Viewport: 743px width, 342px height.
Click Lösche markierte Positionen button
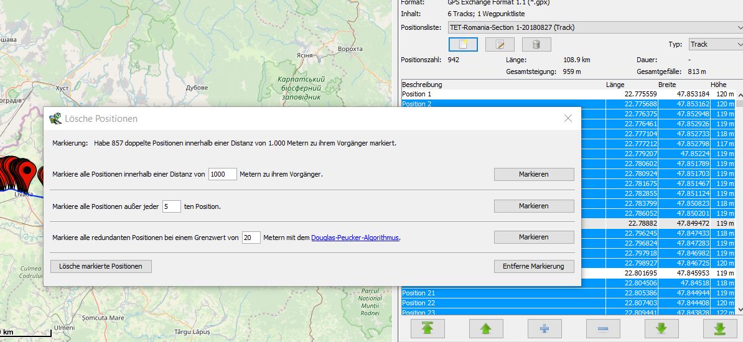tap(101, 266)
